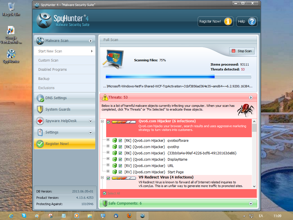
Task: Click the Threats warning triangle icon
Action: 105,97
